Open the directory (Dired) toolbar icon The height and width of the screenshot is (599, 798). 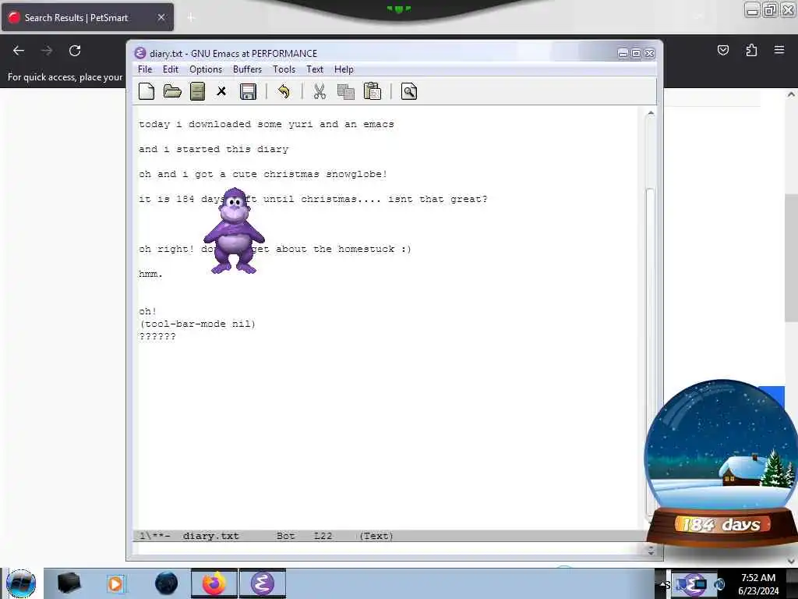pos(197,92)
